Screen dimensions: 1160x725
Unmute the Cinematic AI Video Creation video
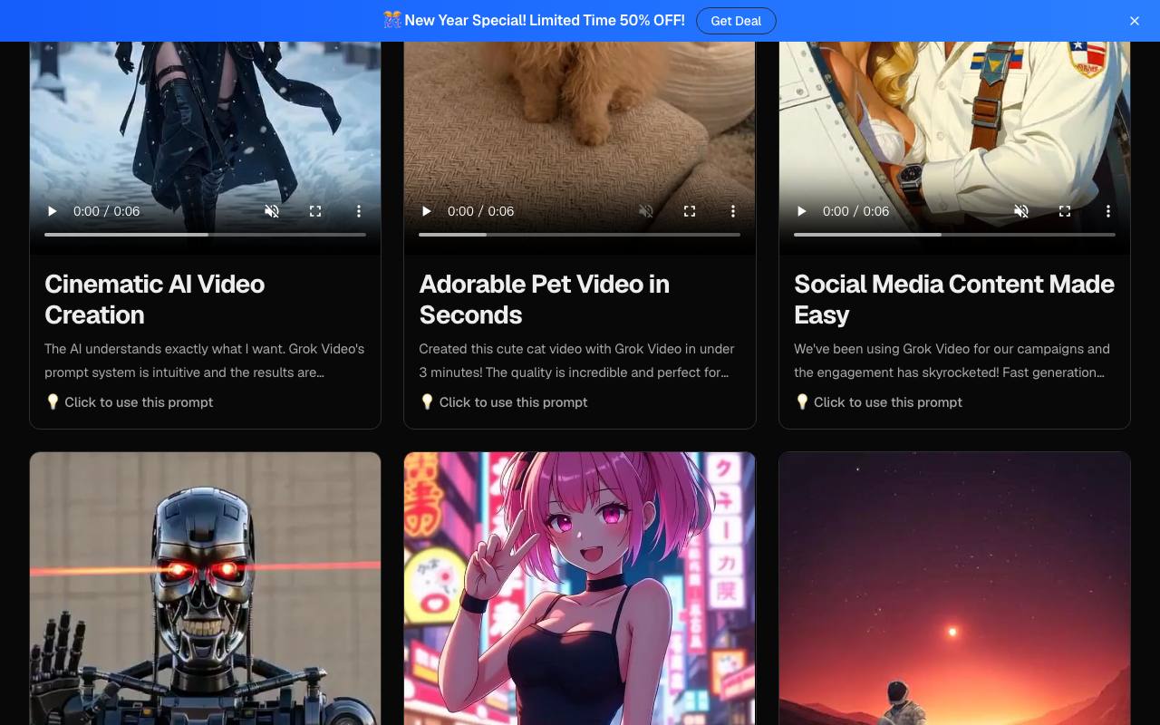click(272, 211)
